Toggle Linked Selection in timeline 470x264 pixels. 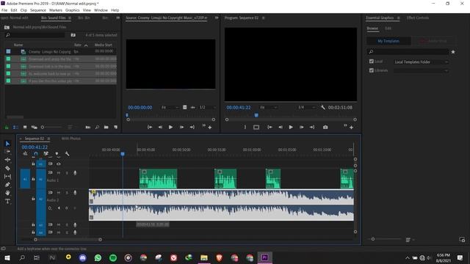46,154
